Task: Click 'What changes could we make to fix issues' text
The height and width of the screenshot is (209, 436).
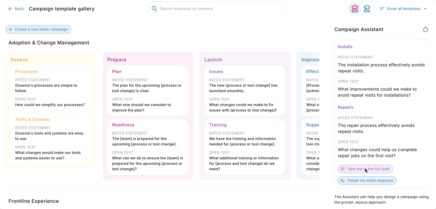Action: coord(243,108)
